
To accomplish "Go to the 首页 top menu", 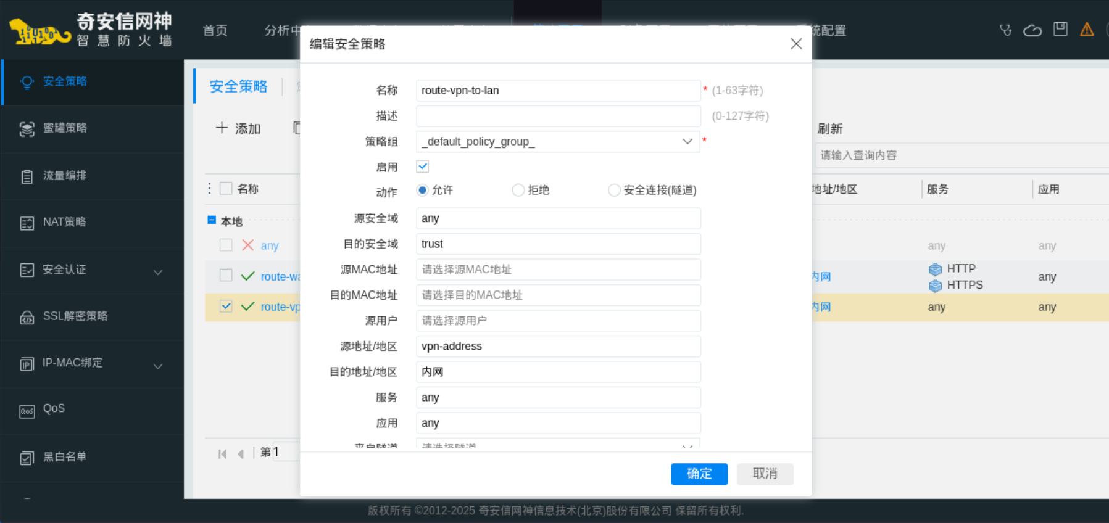I will coord(215,30).
